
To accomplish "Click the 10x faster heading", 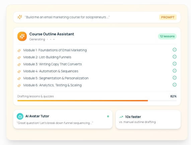I will (x=133, y=117).
